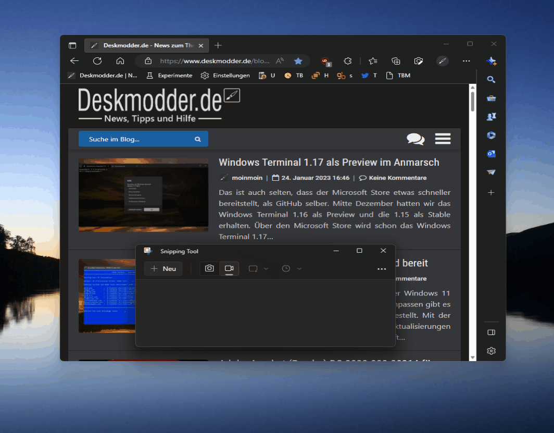Open sidebar Microsoft 365 icon
The image size is (554, 433).
coord(491,135)
